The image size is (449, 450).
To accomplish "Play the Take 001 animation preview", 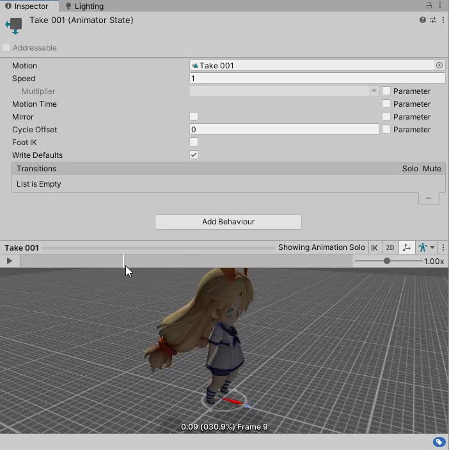I will (10, 261).
